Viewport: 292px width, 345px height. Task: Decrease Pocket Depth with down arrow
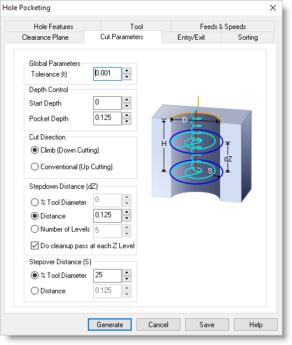click(x=126, y=122)
